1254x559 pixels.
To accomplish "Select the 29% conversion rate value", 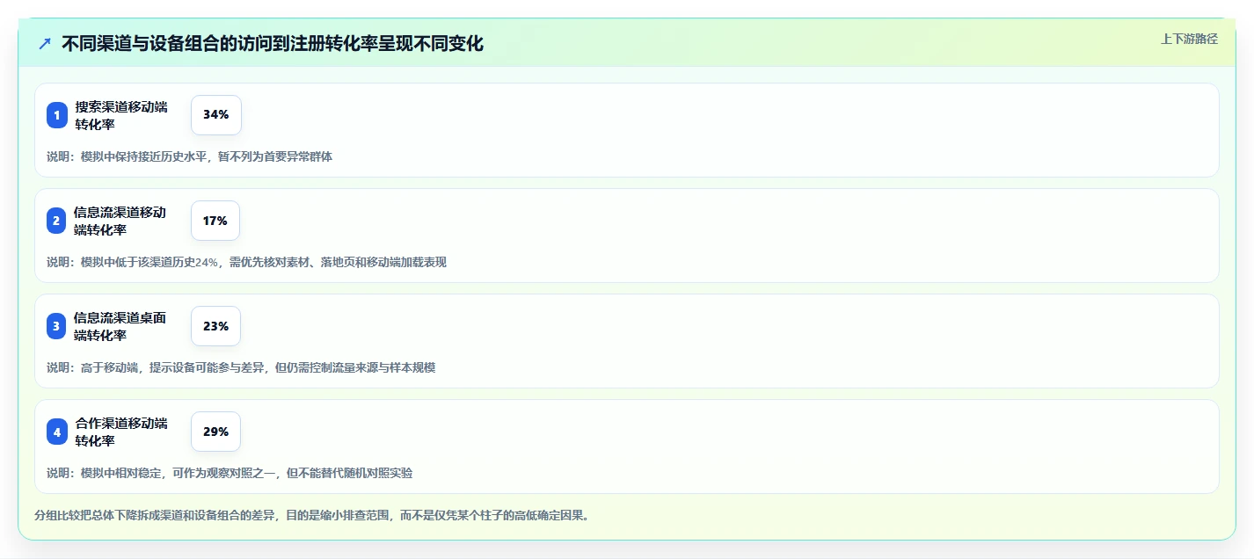I will point(215,432).
